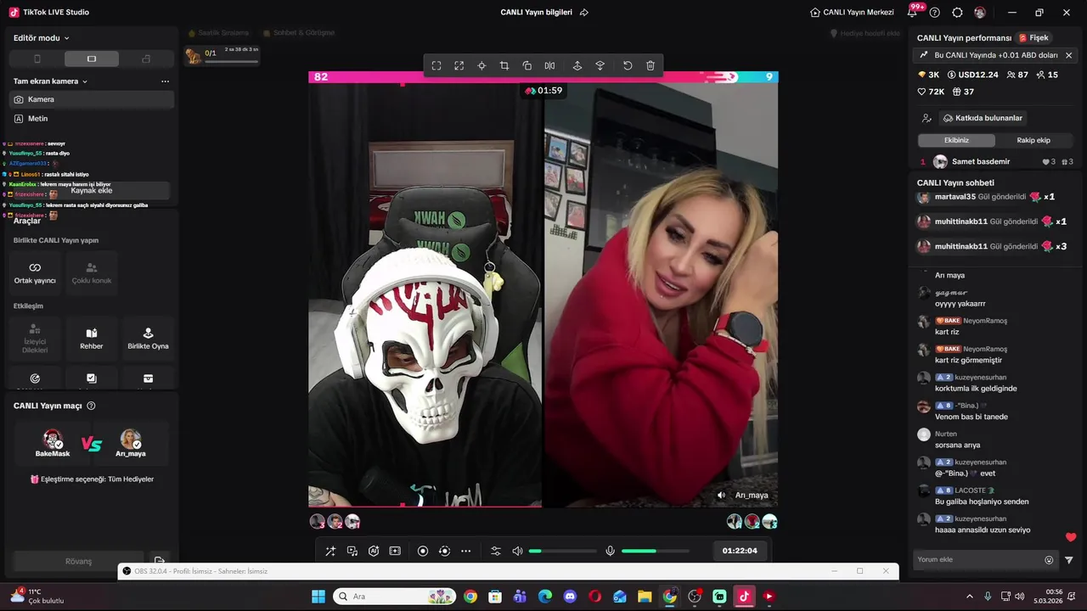Click the Birlikte Oyna button
The width and height of the screenshot is (1087, 611).
(x=148, y=339)
